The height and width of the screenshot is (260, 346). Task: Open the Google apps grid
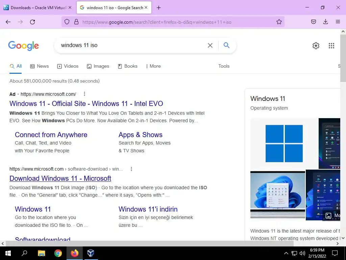(331, 46)
